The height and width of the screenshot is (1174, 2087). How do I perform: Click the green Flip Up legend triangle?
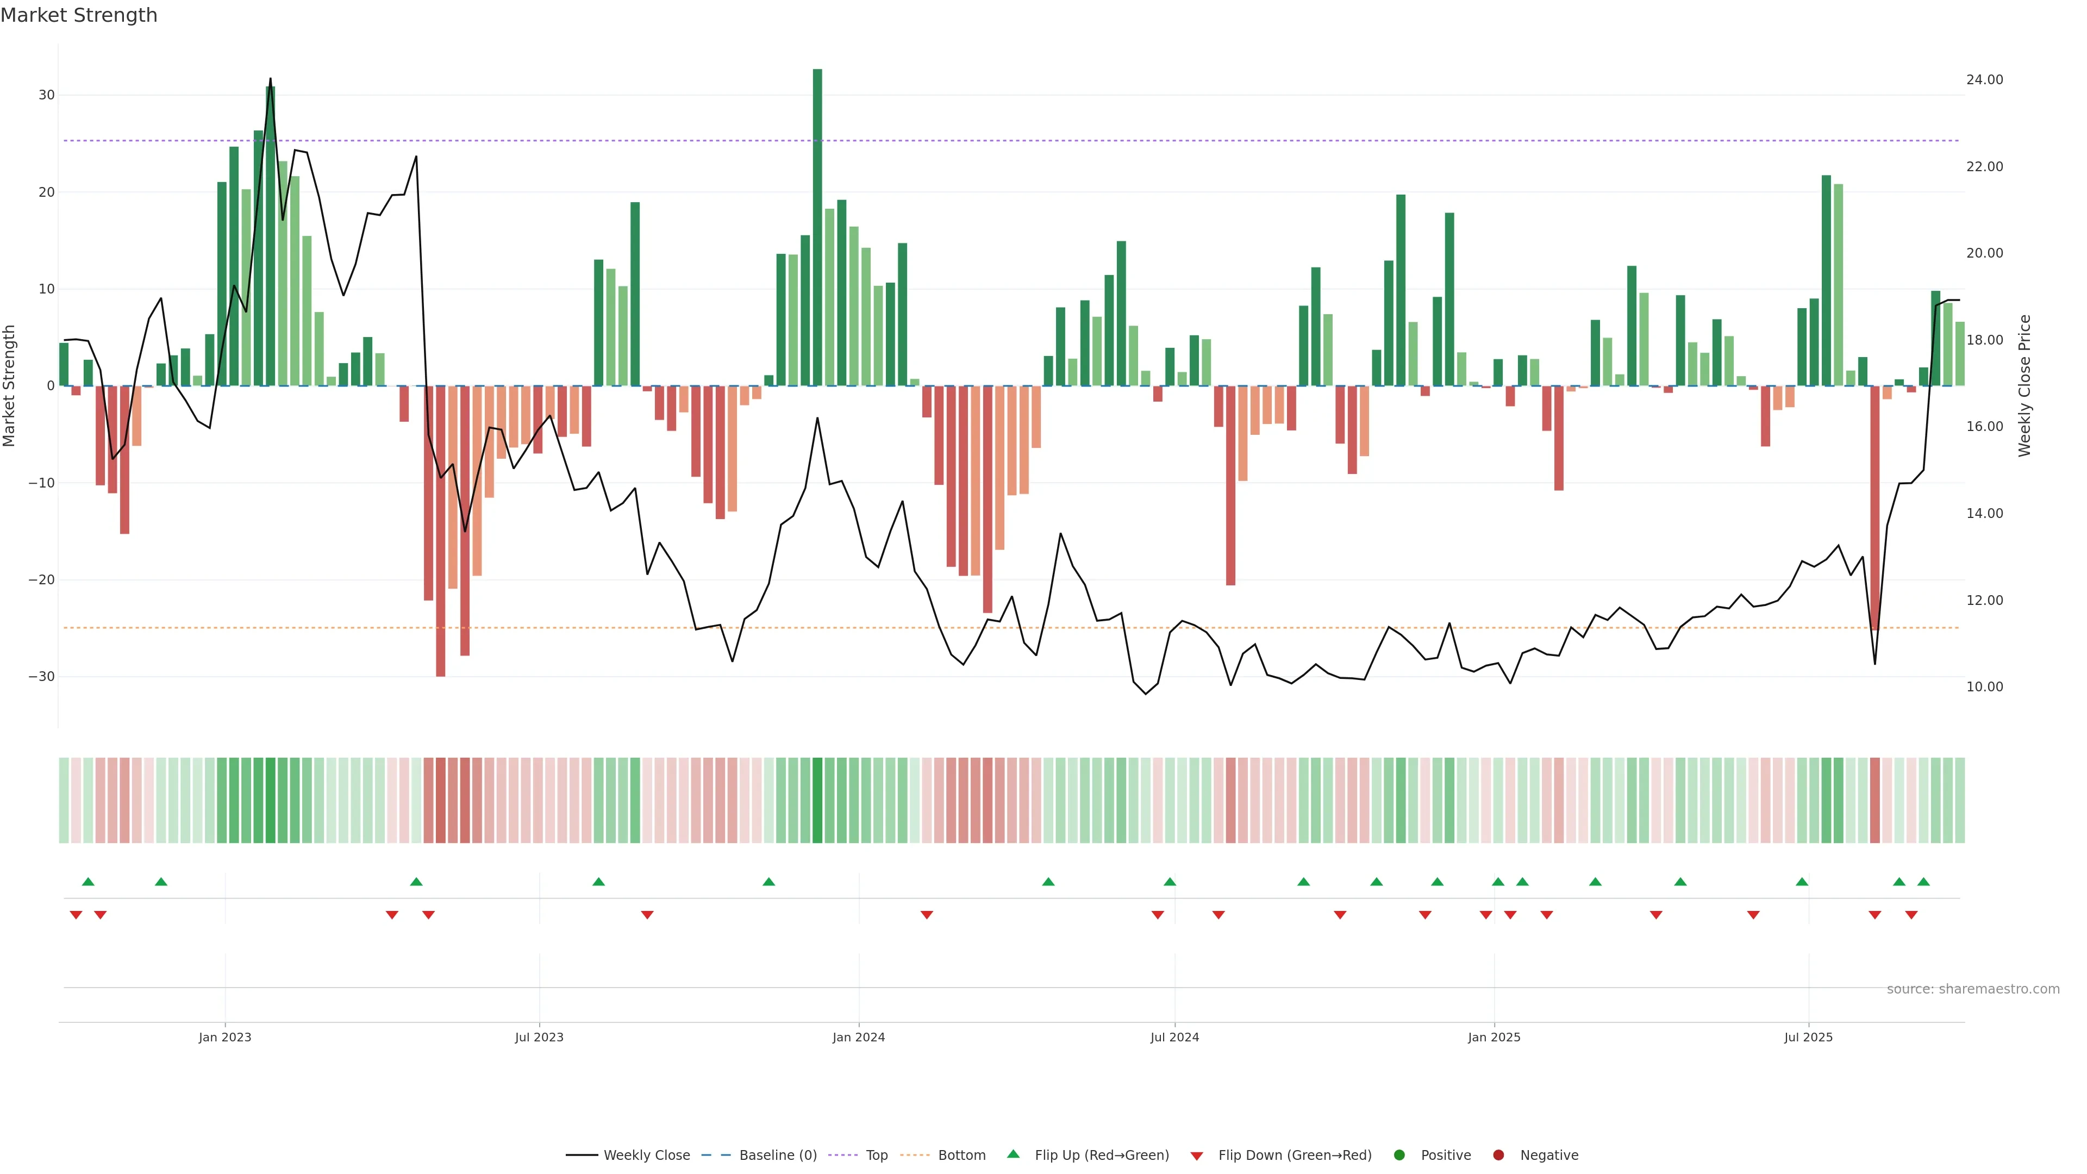(1013, 1154)
